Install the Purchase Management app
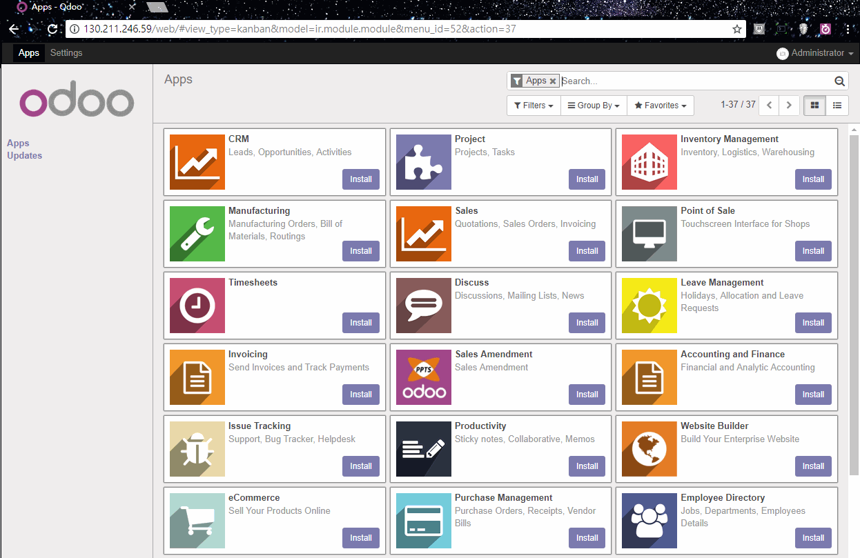The width and height of the screenshot is (860, 558). pyautogui.click(x=587, y=538)
